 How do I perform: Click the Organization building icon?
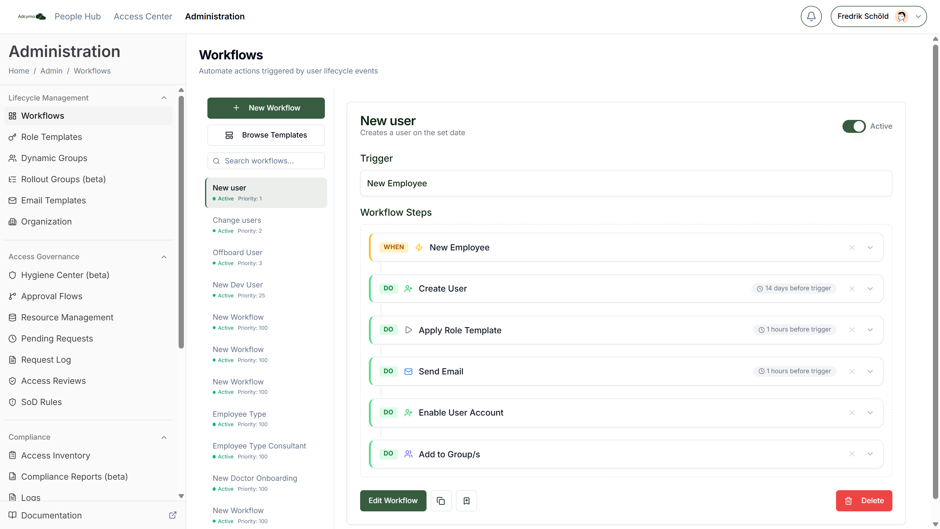12,222
